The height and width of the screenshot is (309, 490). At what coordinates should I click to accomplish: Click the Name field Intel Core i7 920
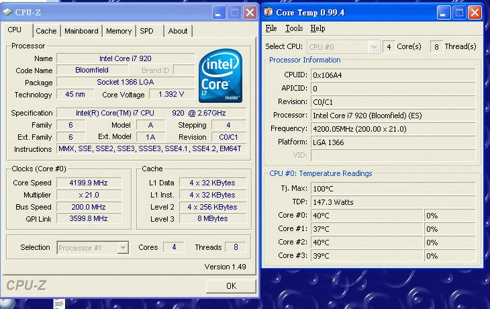tap(126, 58)
